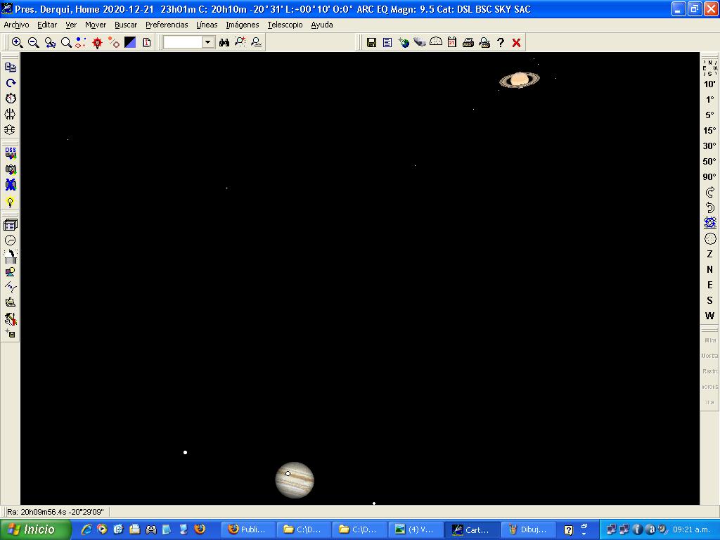Open the Editar menu
720x540 pixels.
pos(47,25)
